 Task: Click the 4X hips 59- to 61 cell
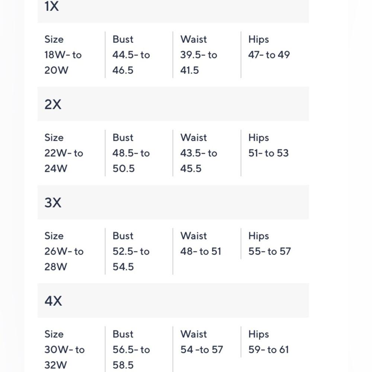click(269, 349)
